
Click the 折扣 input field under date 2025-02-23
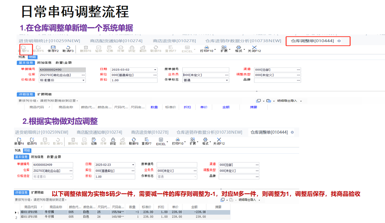coord(115,177)
